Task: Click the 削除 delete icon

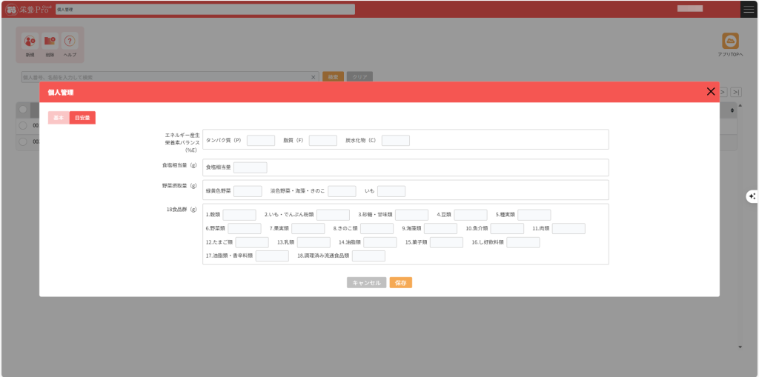Action: (50, 42)
